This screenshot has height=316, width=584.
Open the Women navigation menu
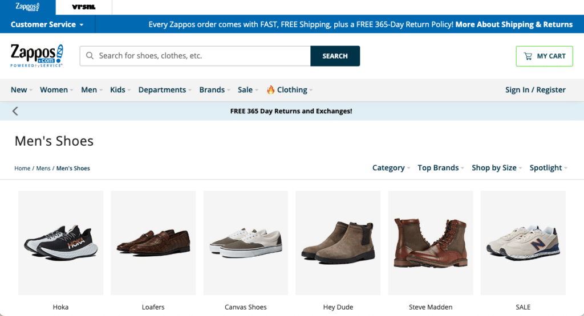click(56, 89)
